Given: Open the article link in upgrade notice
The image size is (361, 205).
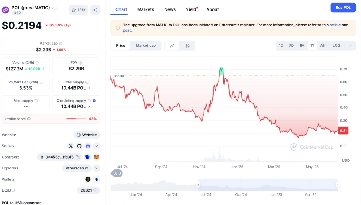Looking at the screenshot, I should coord(335,25).
